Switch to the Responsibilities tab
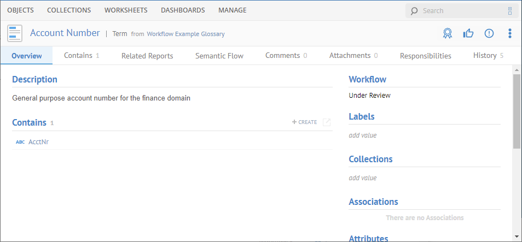This screenshot has height=242, width=522. [425, 56]
